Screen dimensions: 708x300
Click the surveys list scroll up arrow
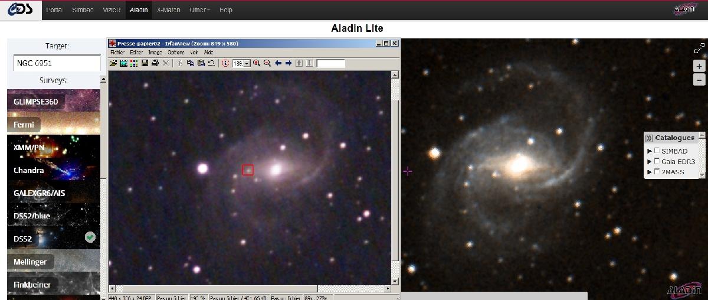[103, 78]
